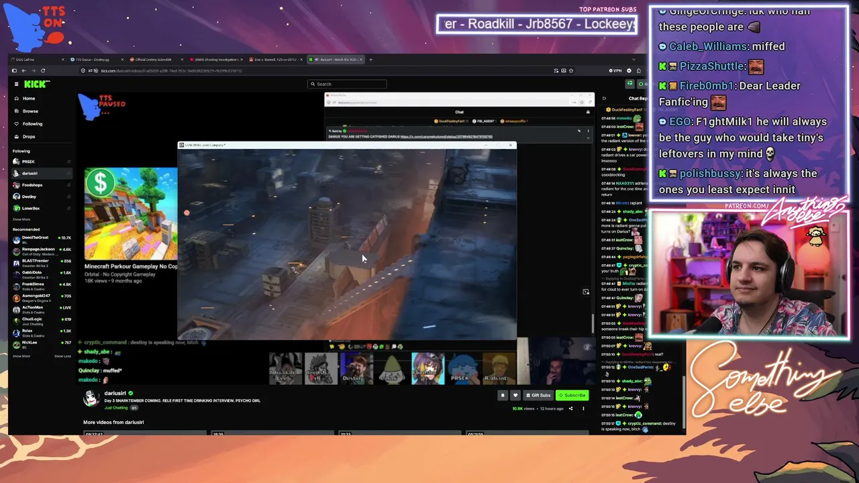Open GabbiDoto recommended channel
This screenshot has height=483, width=859.
coord(42,273)
